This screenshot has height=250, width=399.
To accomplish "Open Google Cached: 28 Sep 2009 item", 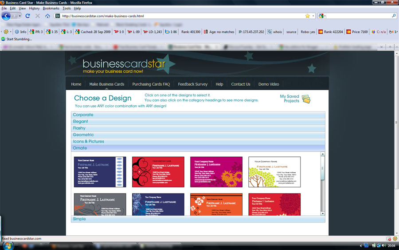I will click(93, 32).
